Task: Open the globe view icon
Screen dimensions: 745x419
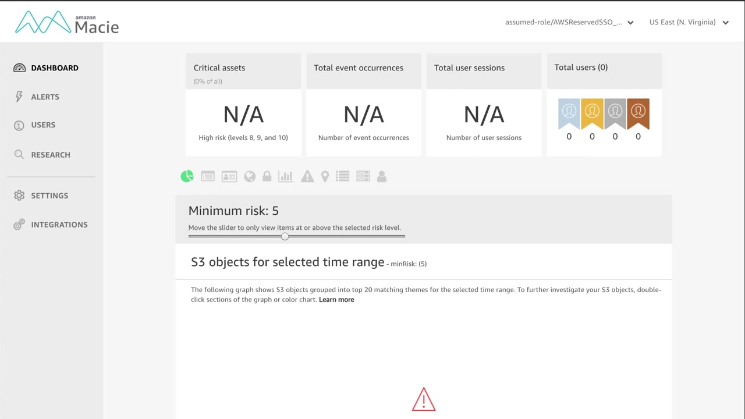Action: 250,176
